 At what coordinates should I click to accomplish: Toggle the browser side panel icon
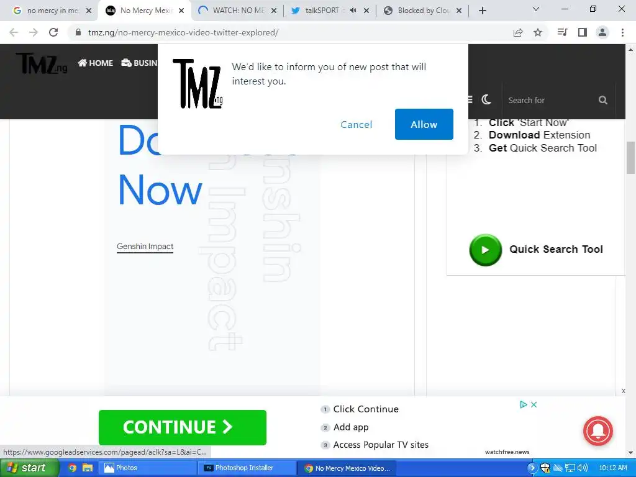pyautogui.click(x=583, y=32)
